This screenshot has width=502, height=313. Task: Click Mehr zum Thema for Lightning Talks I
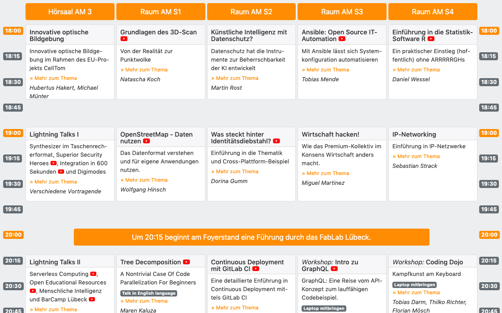tap(53, 182)
